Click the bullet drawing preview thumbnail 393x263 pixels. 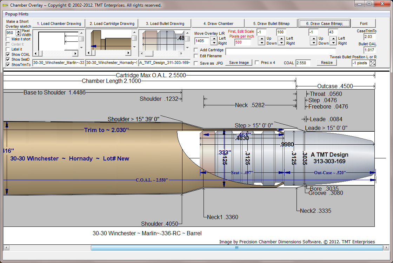pos(162,41)
